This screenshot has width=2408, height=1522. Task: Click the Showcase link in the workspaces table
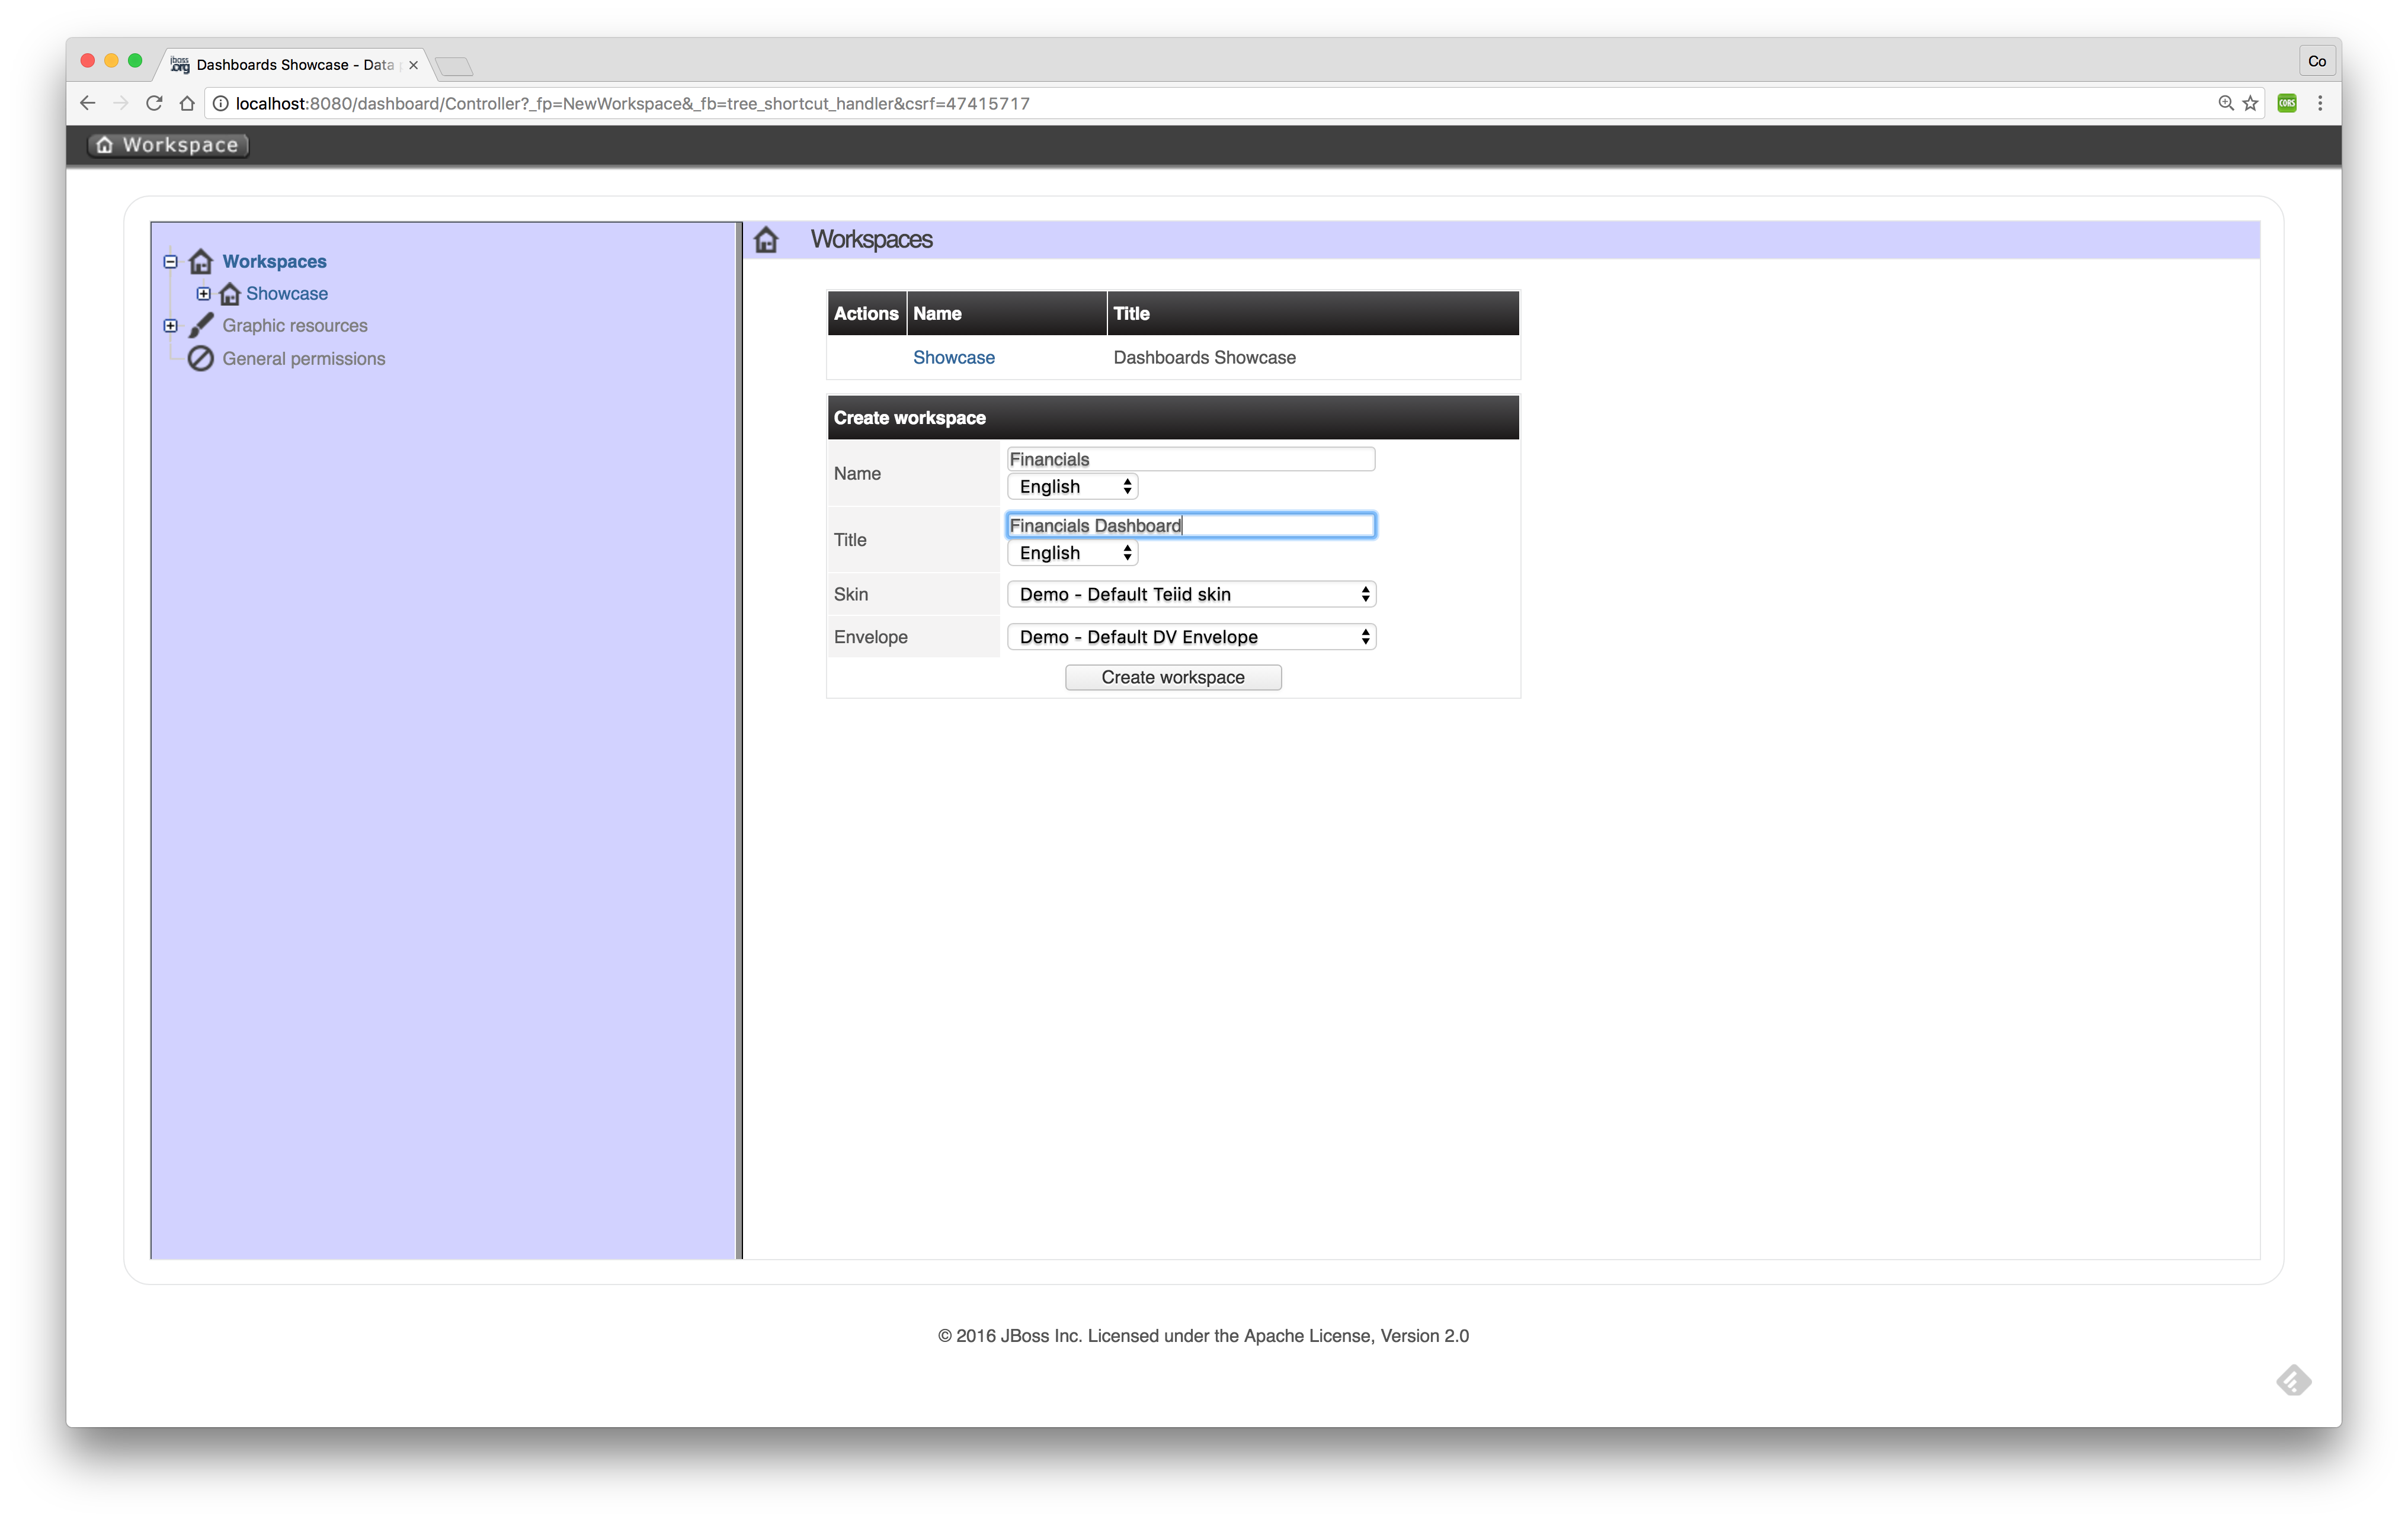point(953,357)
